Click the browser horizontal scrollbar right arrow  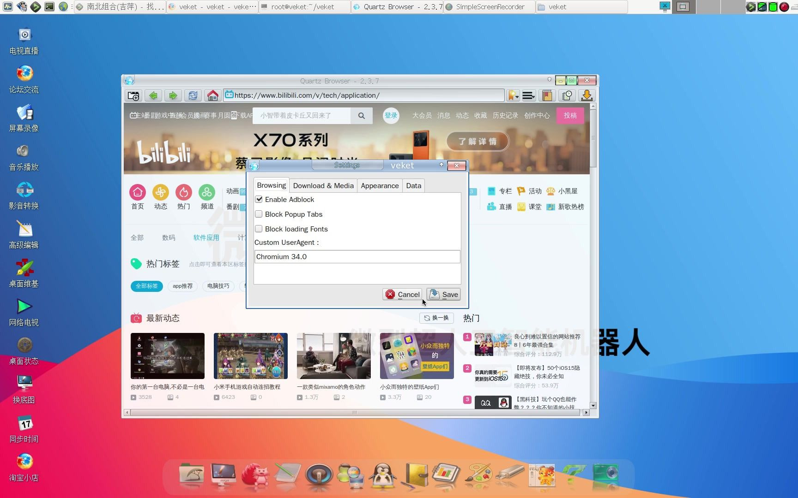coord(586,412)
